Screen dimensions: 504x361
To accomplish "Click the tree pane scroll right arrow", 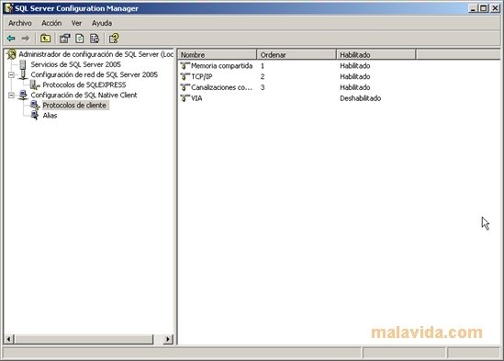I will (x=168, y=339).
